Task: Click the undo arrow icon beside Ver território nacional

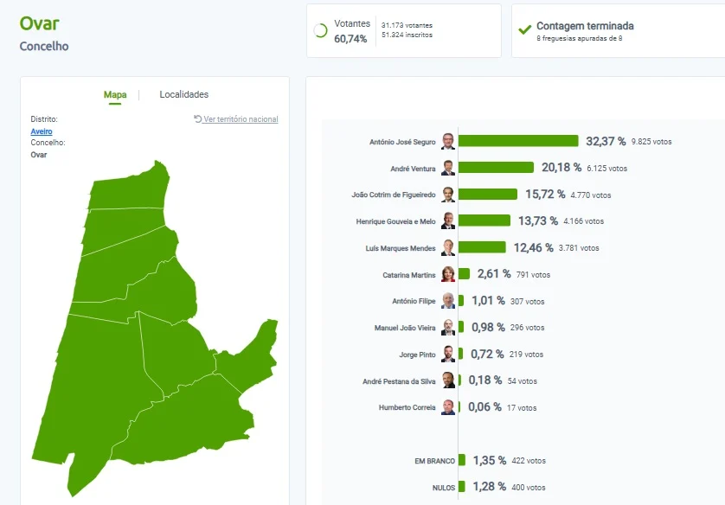Action: 198,118
